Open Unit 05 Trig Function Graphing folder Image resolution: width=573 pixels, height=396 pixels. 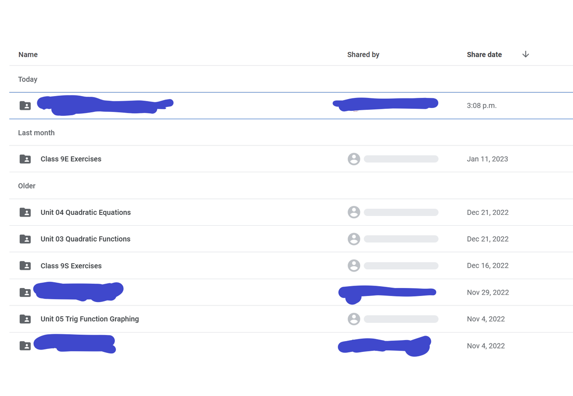[90, 319]
